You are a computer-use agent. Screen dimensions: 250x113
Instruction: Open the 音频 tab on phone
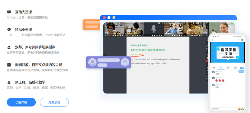[214, 68]
